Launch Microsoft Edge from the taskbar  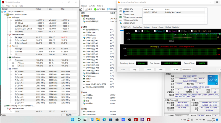tap(104, 120)
